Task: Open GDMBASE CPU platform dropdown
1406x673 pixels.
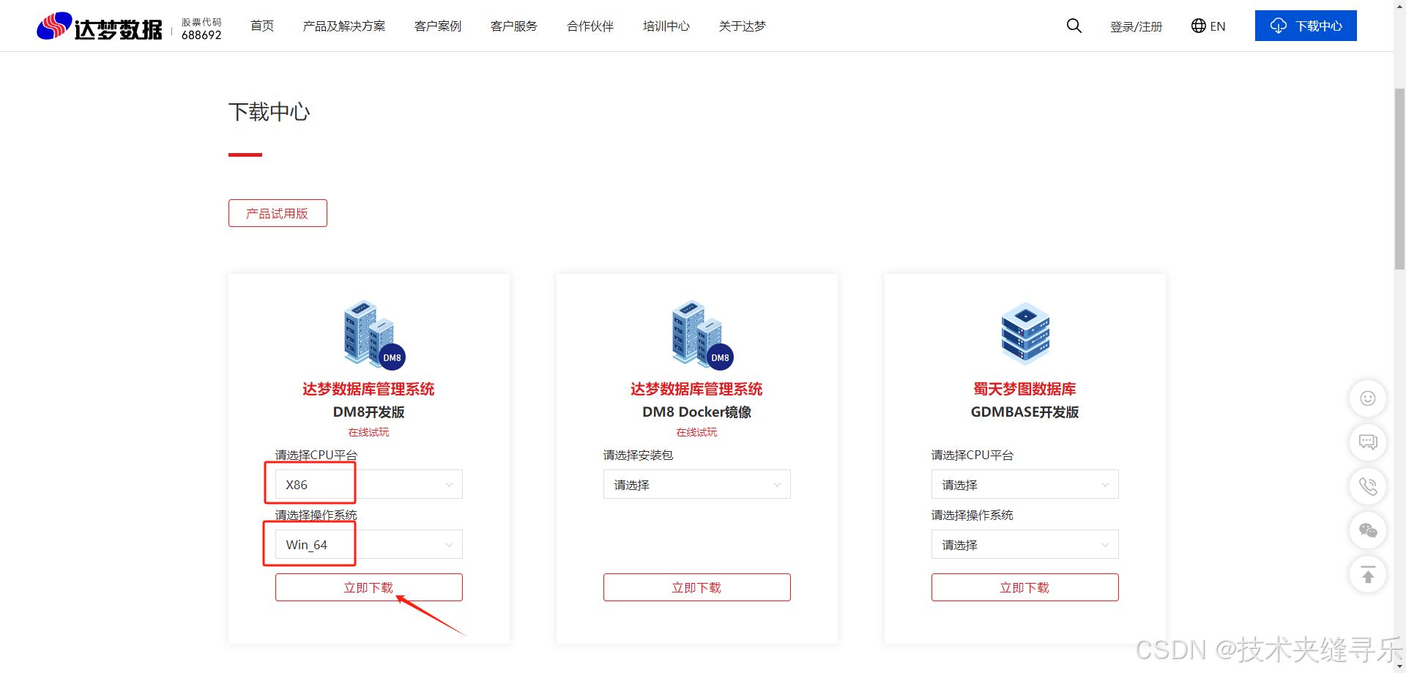Action: (1025, 484)
